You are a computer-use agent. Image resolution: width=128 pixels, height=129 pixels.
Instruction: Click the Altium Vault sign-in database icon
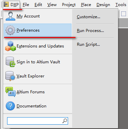pos(10,62)
